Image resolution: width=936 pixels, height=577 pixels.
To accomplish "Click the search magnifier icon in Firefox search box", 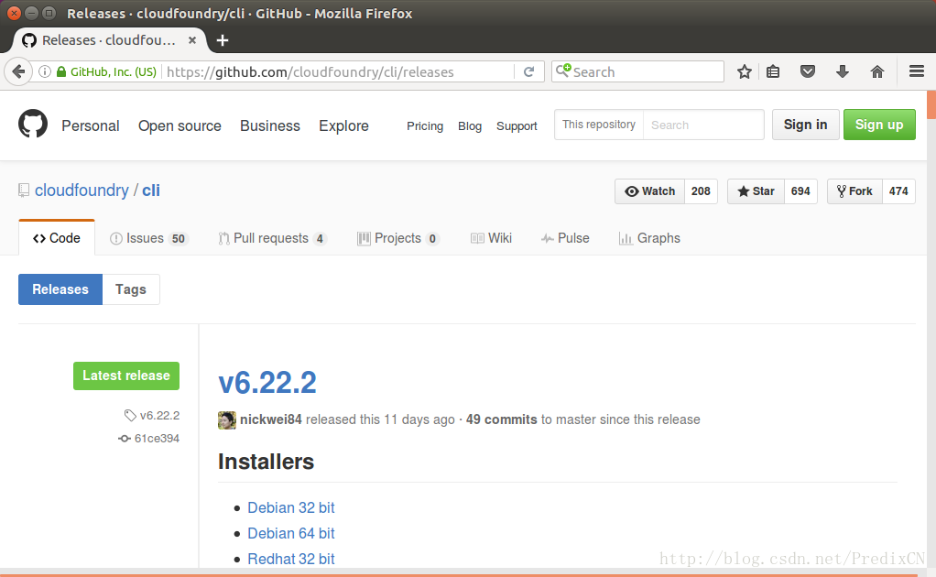I will (x=563, y=71).
